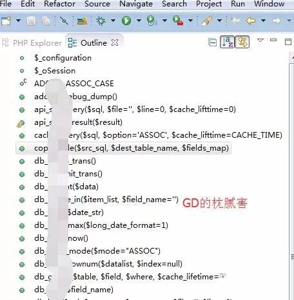Expand the flashlight Search dropdown arrow
Screen dimensions: 294x300
[x=219, y=21]
